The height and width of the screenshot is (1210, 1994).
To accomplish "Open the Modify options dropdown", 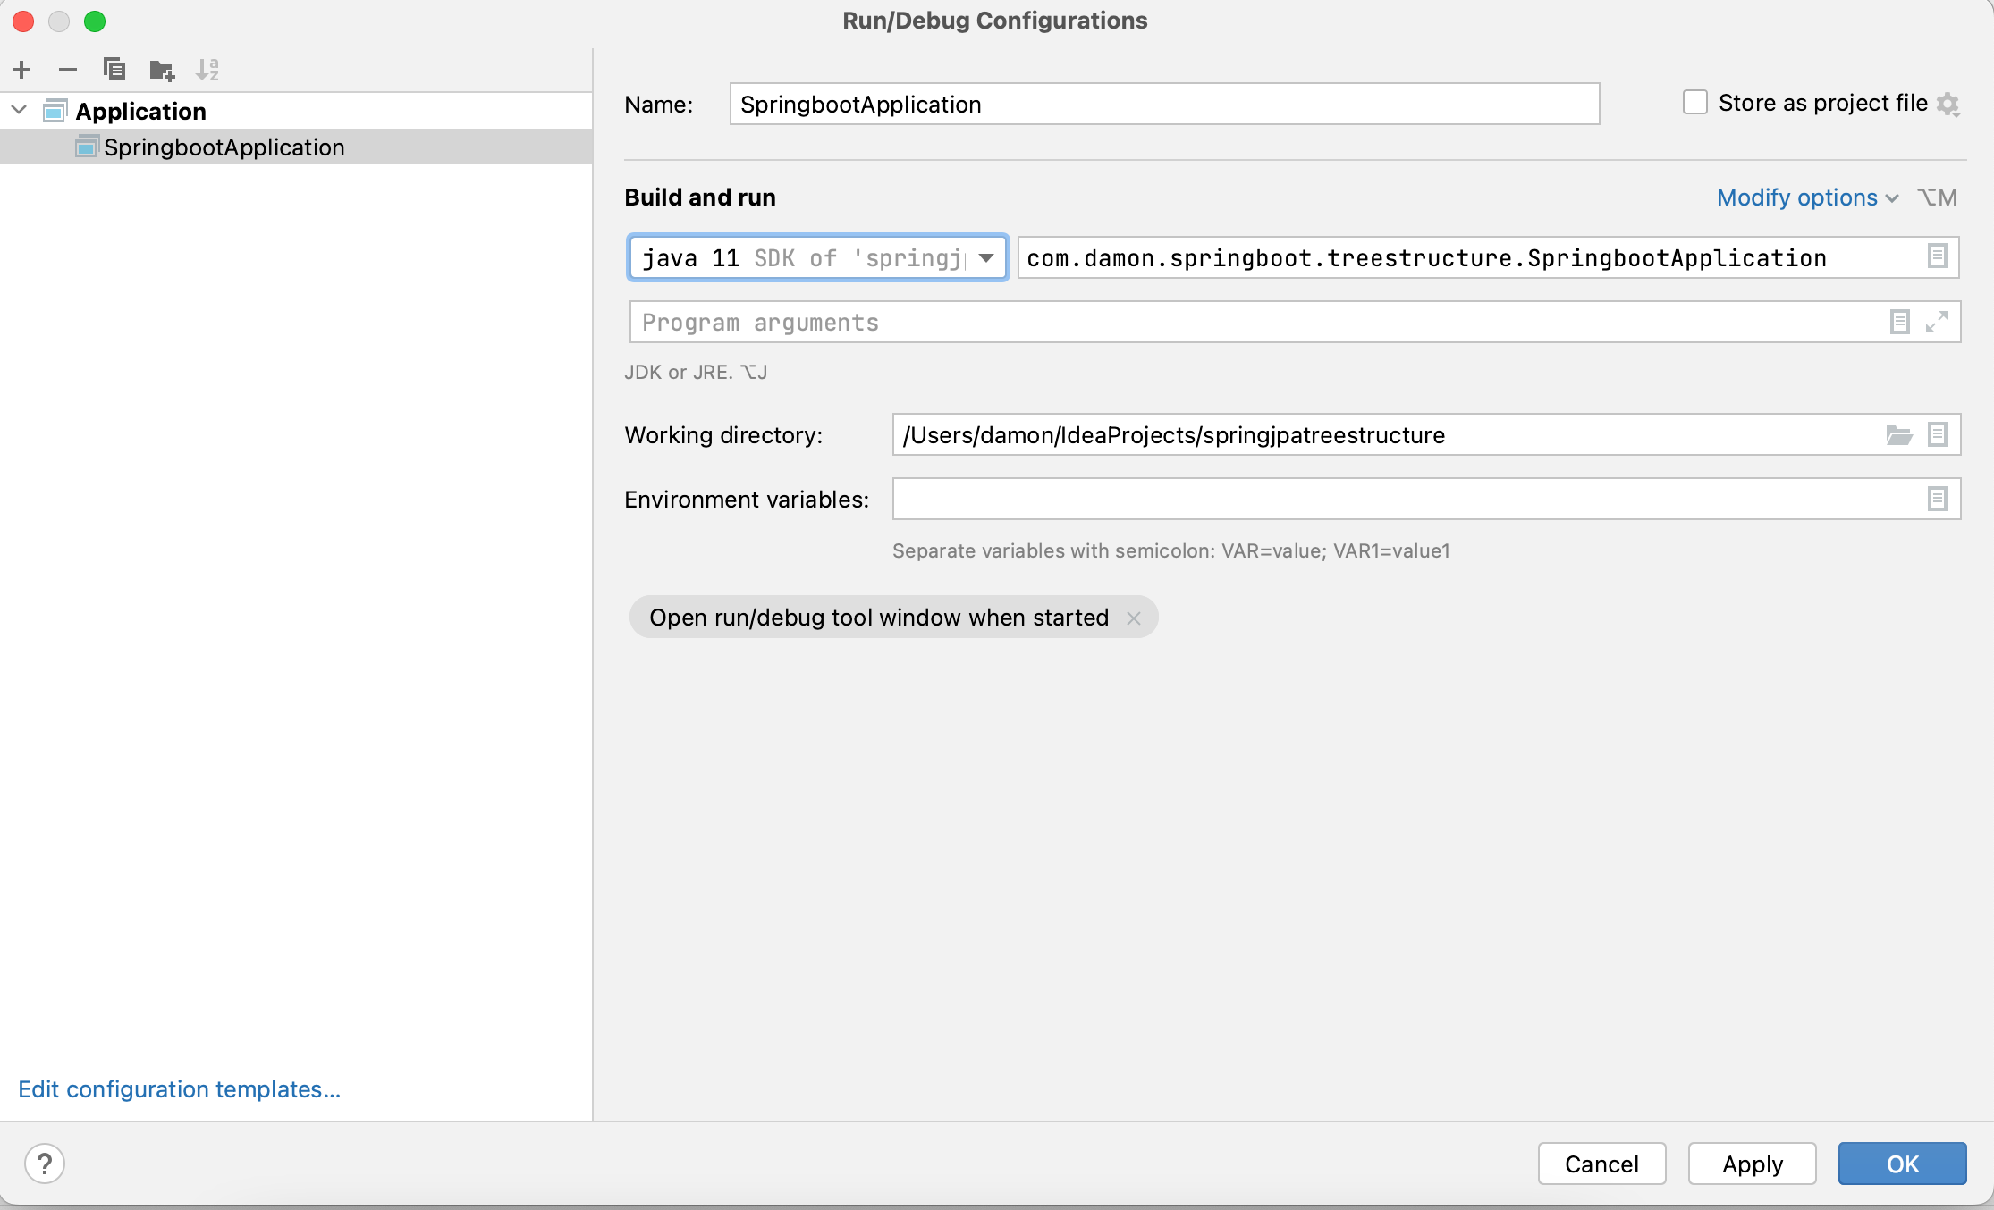I will (x=1807, y=197).
